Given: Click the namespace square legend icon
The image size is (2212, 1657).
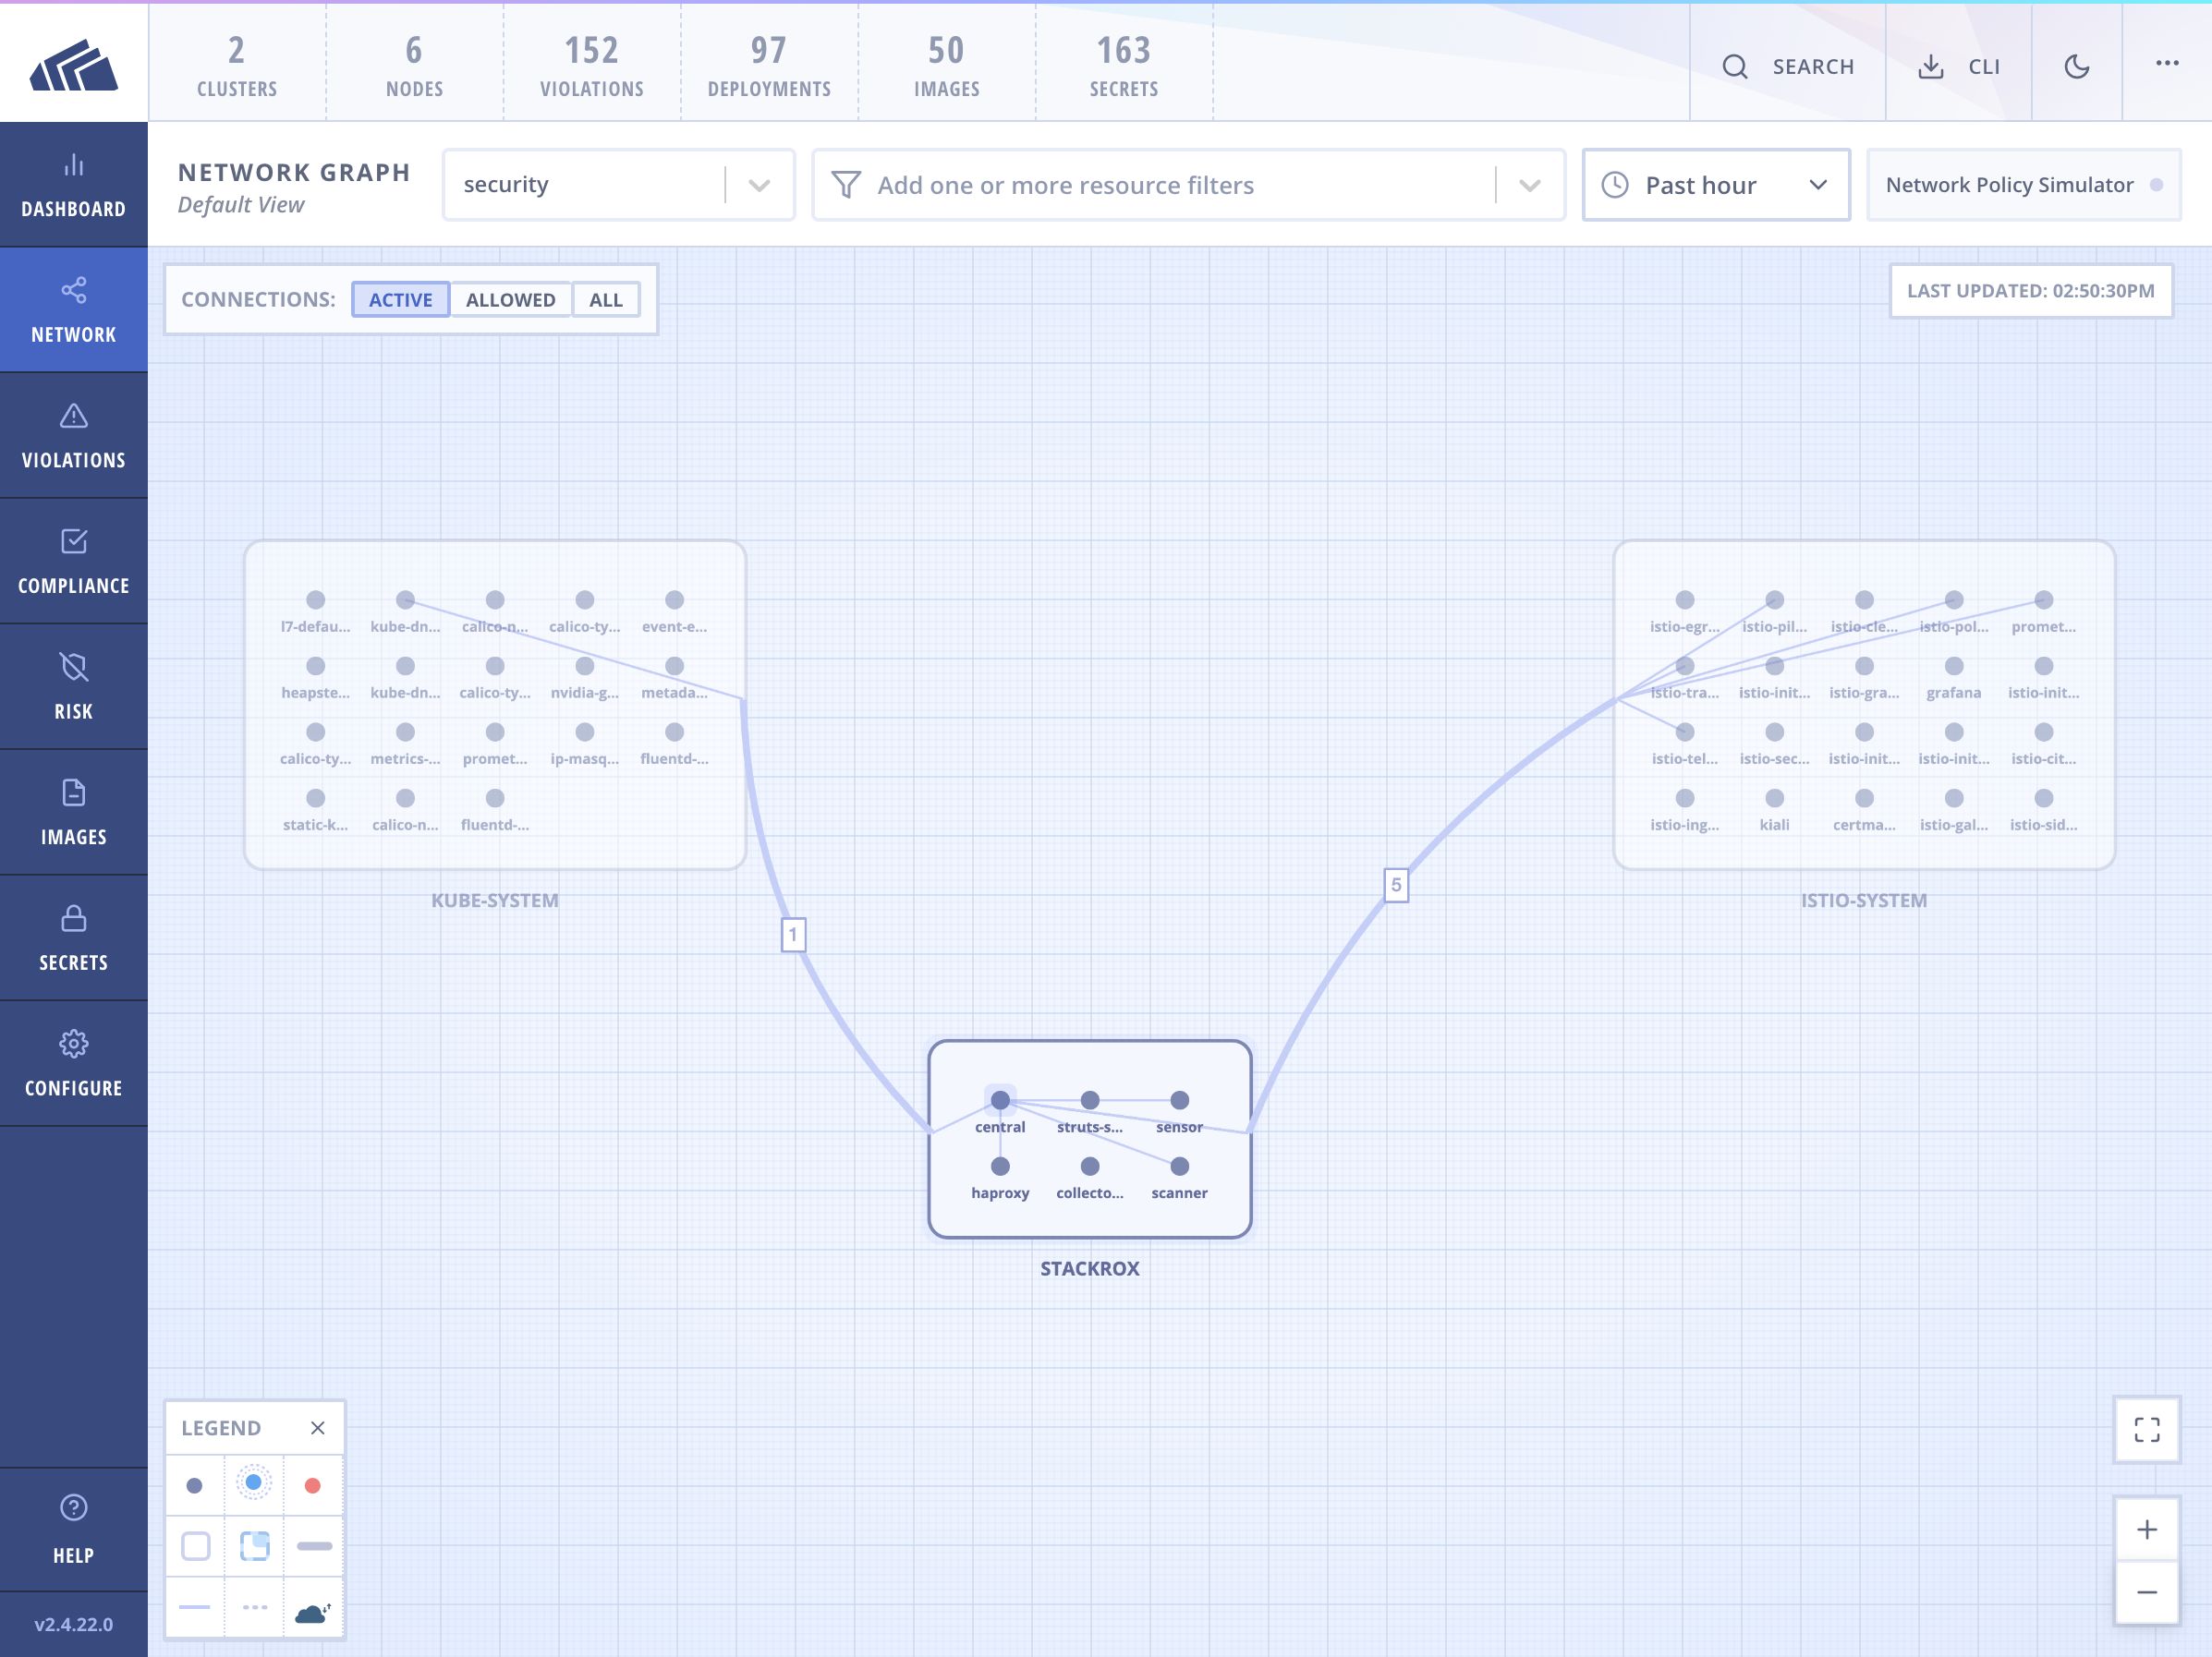Looking at the screenshot, I should pyautogui.click(x=196, y=1546).
